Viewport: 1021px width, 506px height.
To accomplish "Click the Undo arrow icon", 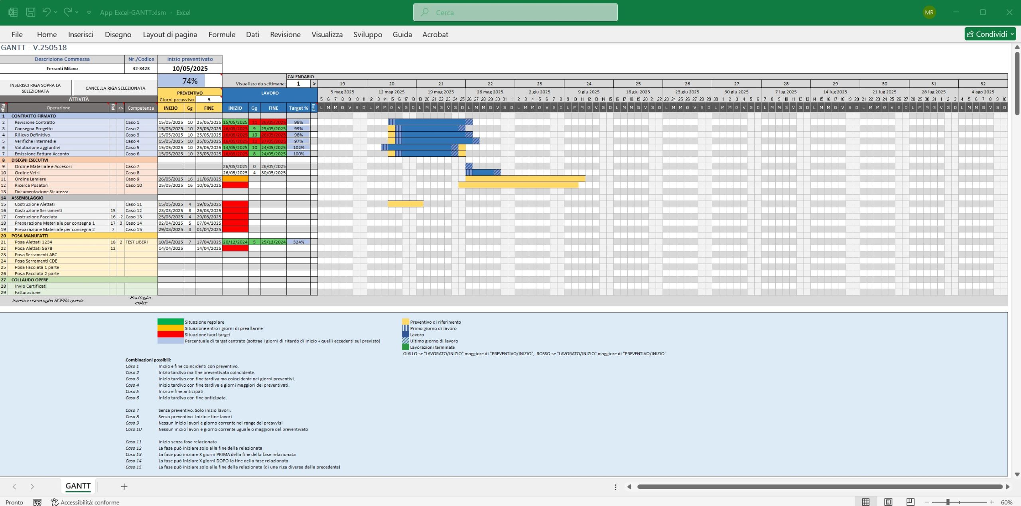I will 46,12.
